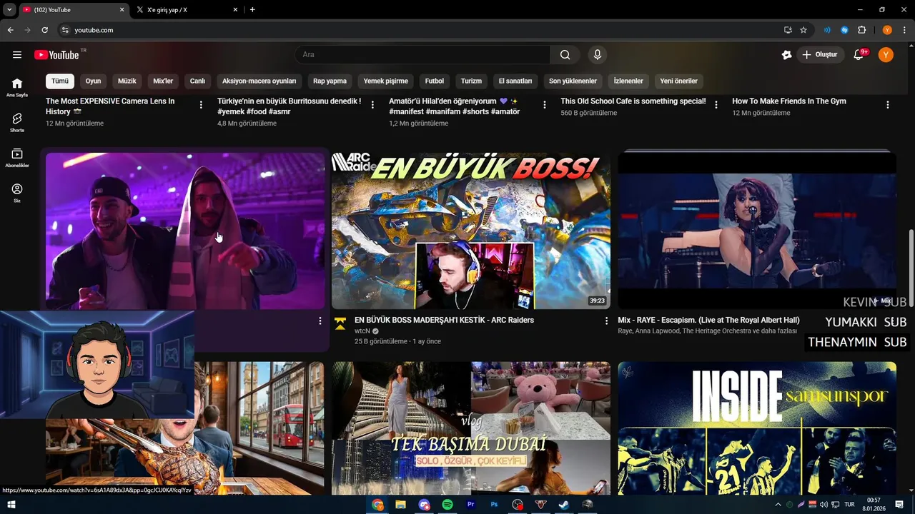Open the Shazam browser extension
Viewport: 915px width, 514px height.
coord(844,30)
